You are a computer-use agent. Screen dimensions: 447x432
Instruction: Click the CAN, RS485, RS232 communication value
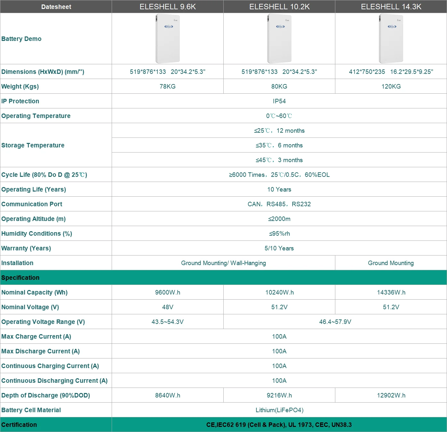click(x=279, y=204)
